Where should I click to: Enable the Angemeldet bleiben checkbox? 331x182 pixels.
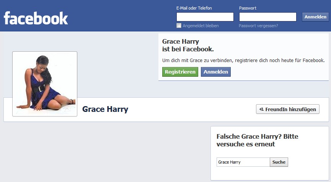(179, 26)
